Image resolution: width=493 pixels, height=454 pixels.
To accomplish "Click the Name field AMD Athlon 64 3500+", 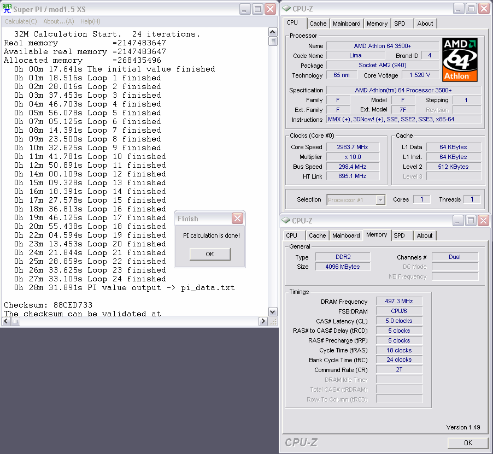I will [x=383, y=46].
